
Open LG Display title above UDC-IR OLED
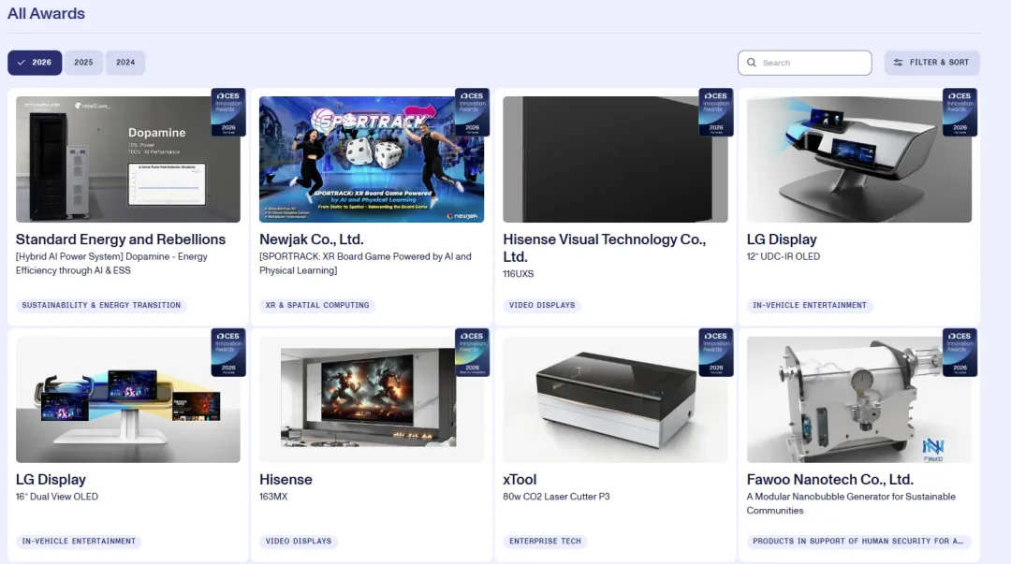click(782, 239)
